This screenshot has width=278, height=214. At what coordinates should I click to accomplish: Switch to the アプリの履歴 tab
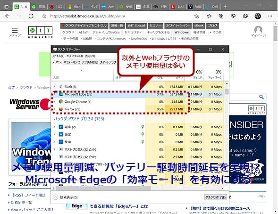90,62
